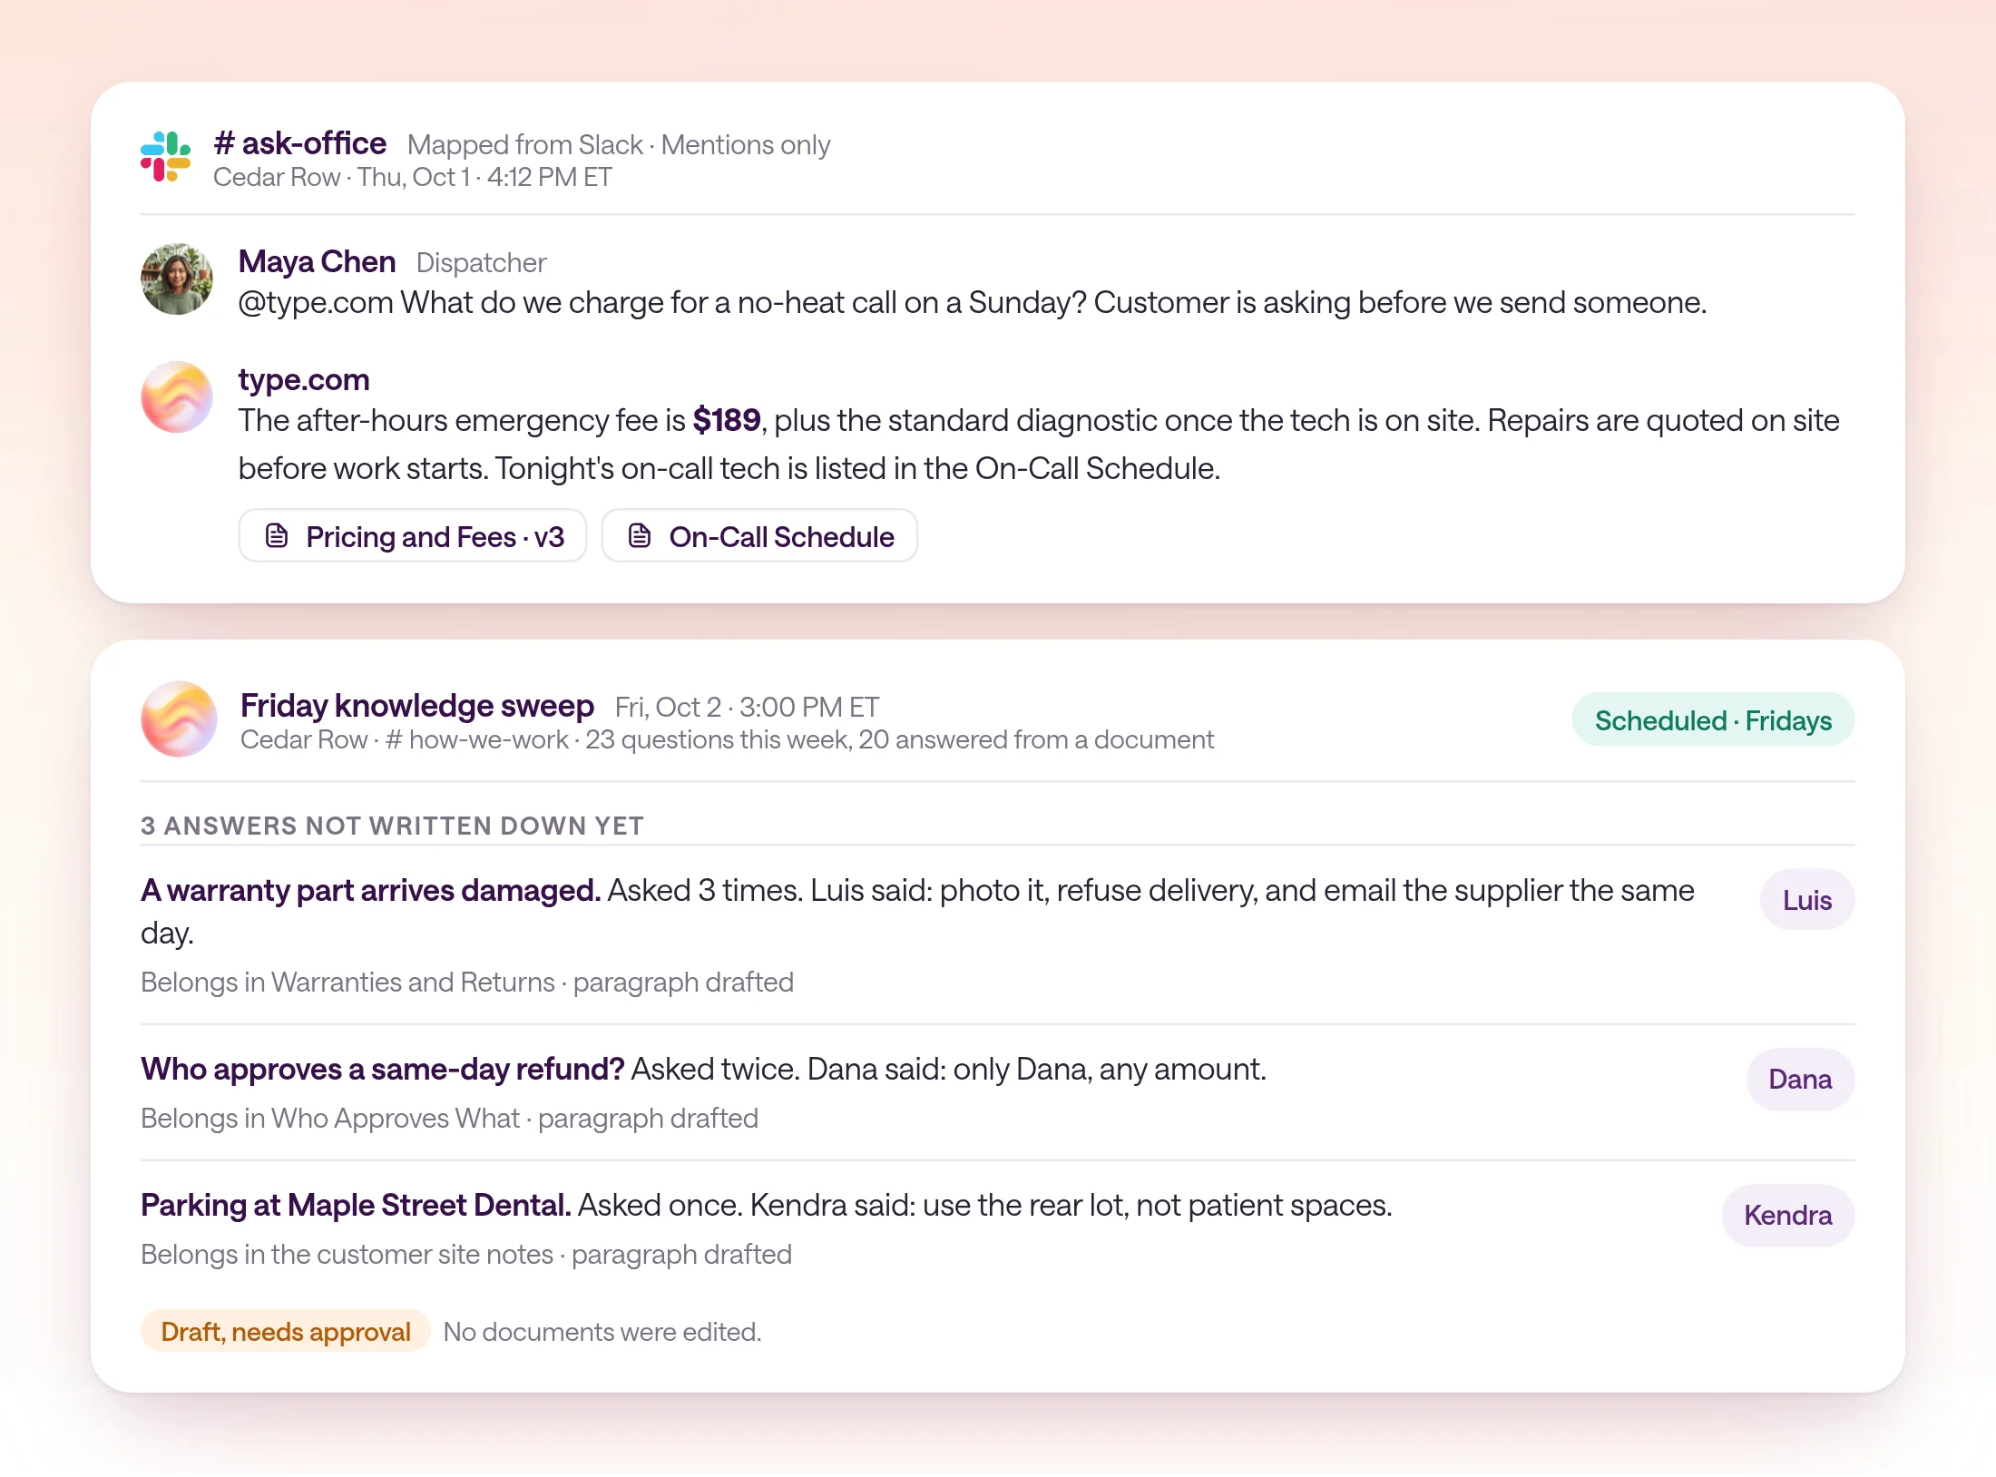
Task: Click 'Belongs in Warranties and Returns · paragraph drafted'
Action: tap(467, 982)
